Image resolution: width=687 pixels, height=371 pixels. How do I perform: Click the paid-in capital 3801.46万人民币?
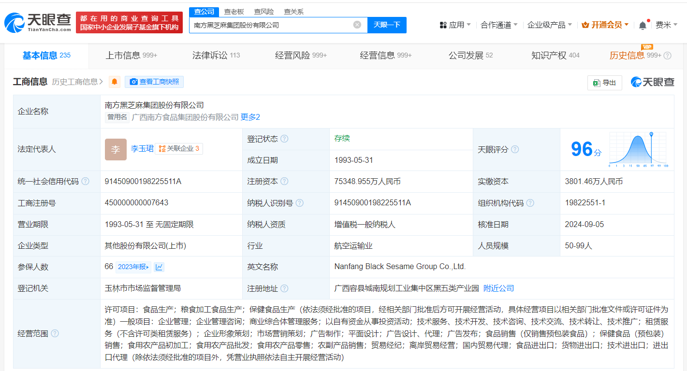(594, 182)
